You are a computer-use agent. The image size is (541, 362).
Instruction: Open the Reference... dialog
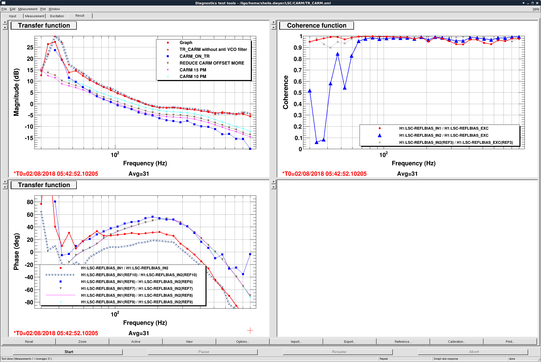tap(403, 341)
